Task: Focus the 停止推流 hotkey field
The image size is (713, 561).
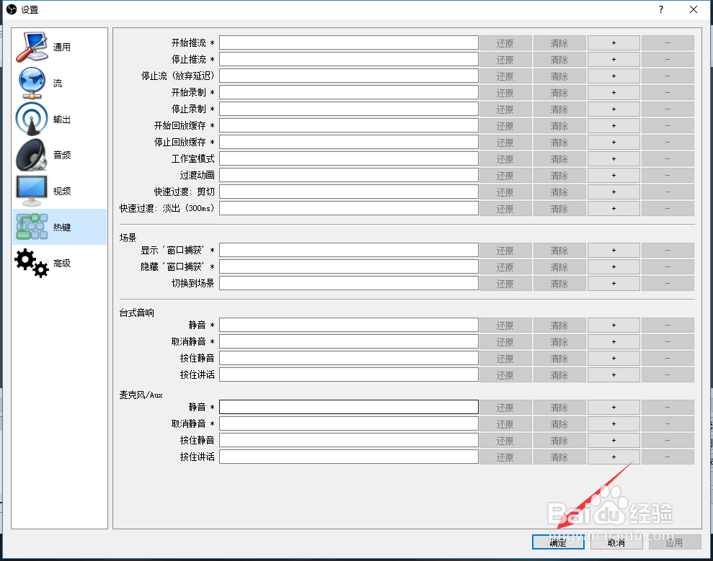Action: point(349,59)
